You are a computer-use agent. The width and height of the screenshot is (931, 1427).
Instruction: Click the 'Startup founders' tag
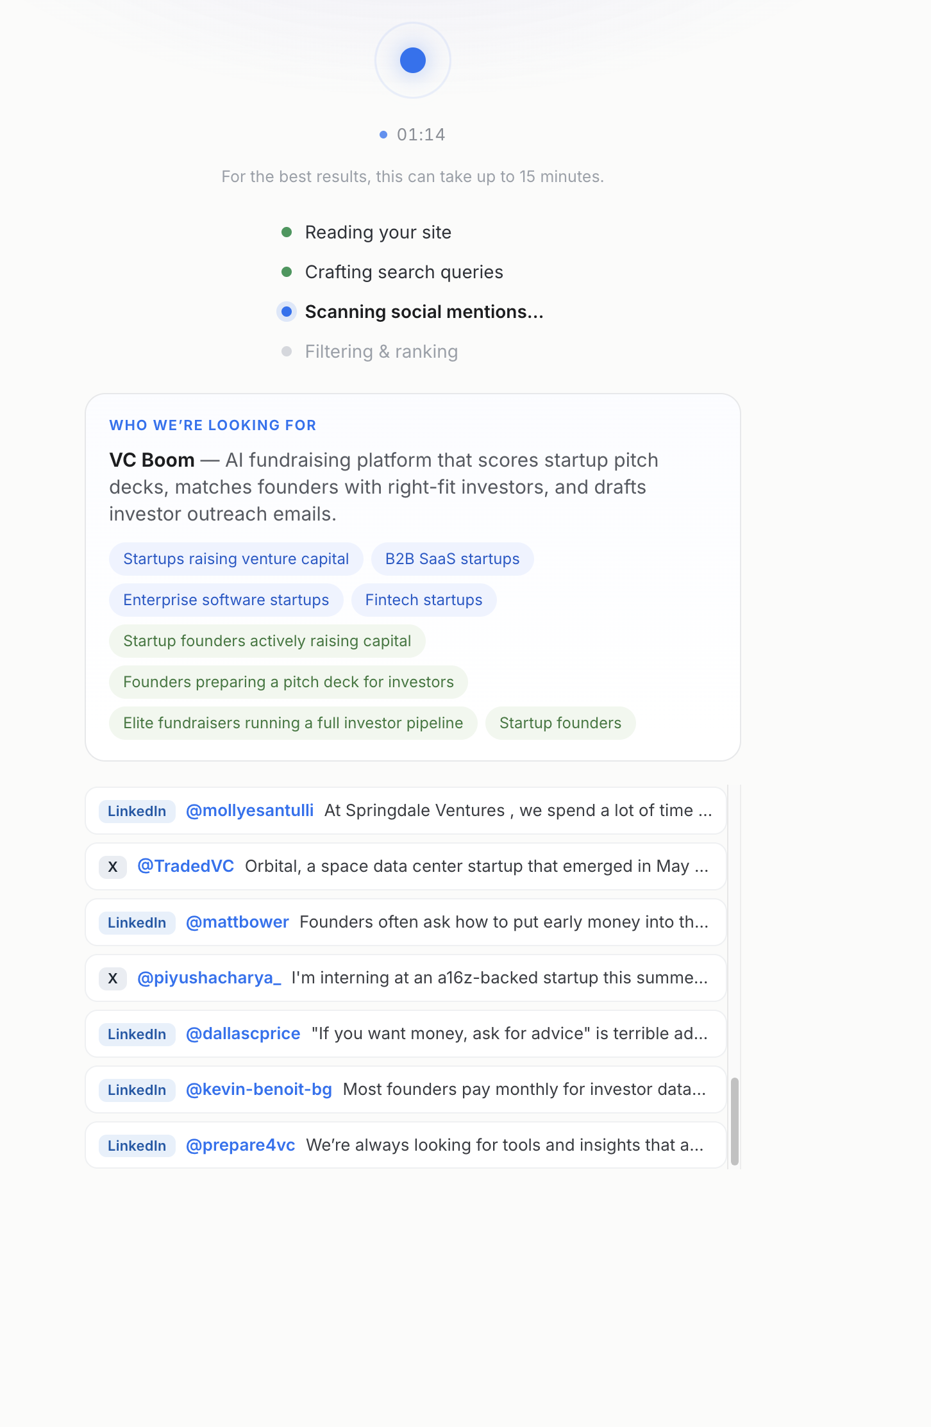click(560, 723)
